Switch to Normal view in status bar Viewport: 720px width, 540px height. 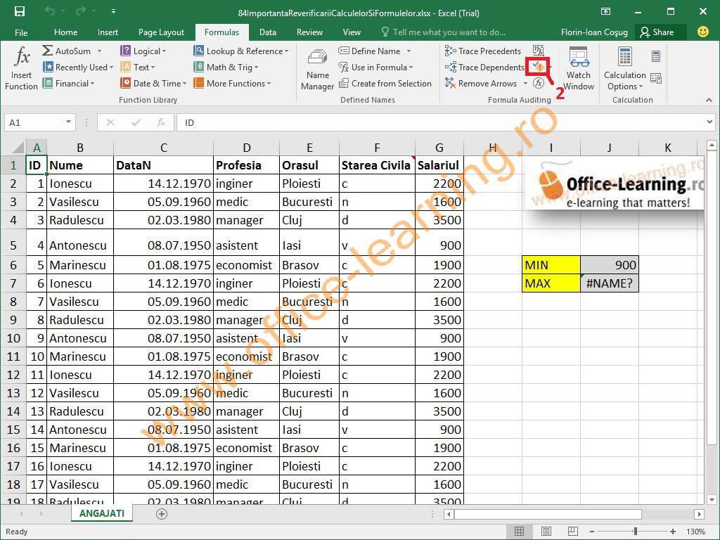click(x=520, y=532)
